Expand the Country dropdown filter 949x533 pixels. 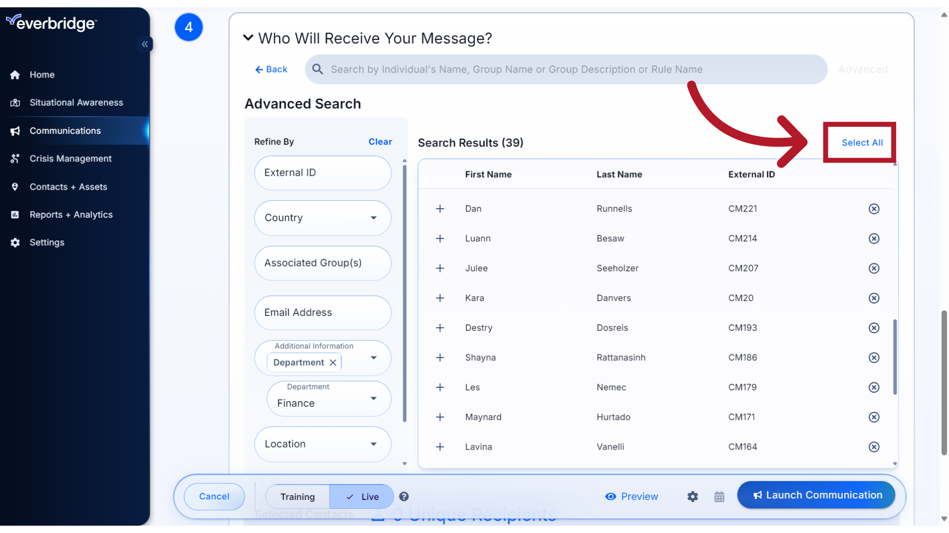pyautogui.click(x=375, y=217)
